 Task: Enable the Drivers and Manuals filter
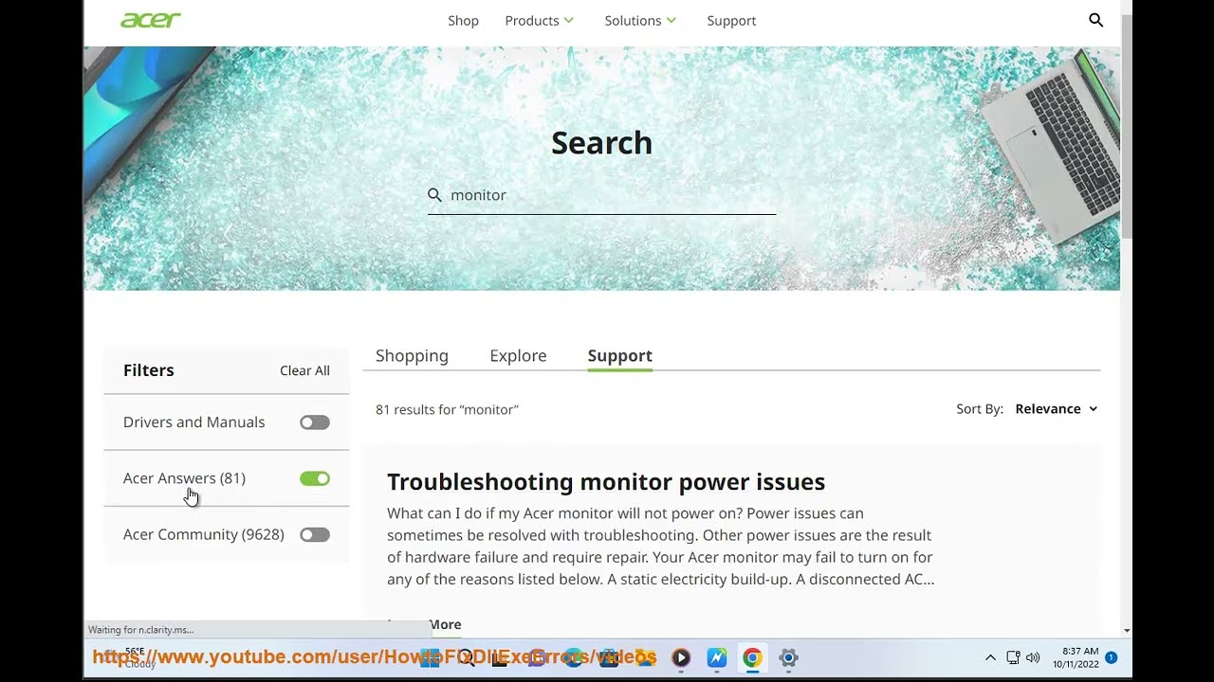[315, 422]
